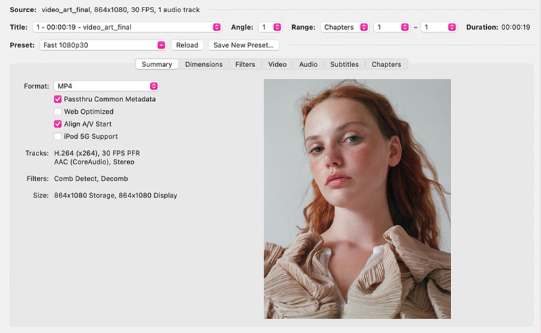
Task: Show the Chapters tab
Action: point(386,64)
